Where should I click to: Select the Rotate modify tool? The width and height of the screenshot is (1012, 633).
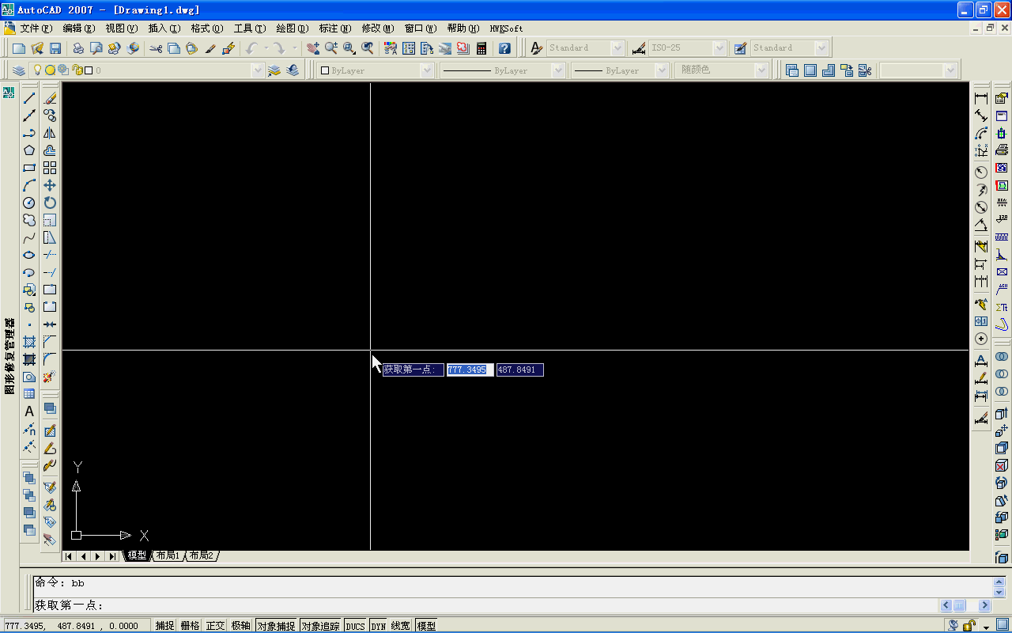[50, 203]
